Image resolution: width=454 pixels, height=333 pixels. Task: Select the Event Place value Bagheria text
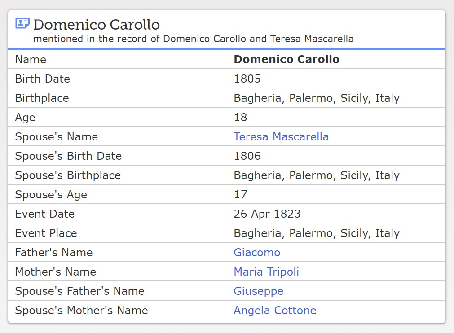(317, 233)
